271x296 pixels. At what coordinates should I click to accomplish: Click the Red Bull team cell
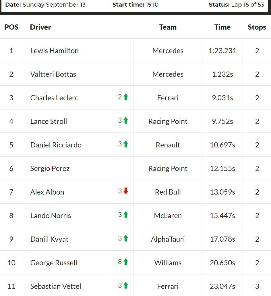click(x=168, y=192)
